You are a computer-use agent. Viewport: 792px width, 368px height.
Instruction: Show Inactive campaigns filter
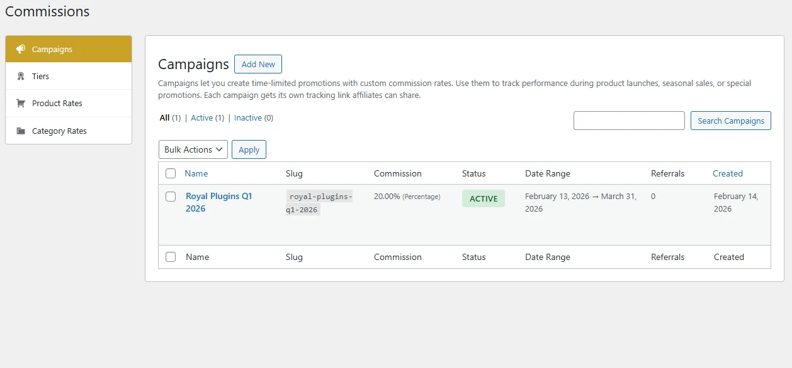[247, 118]
